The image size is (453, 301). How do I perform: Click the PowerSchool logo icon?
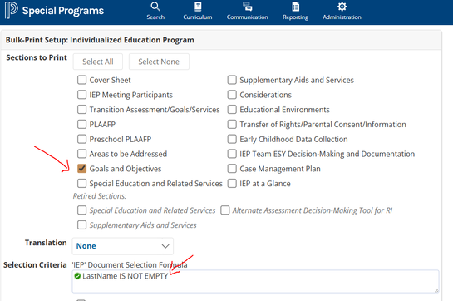click(x=12, y=10)
